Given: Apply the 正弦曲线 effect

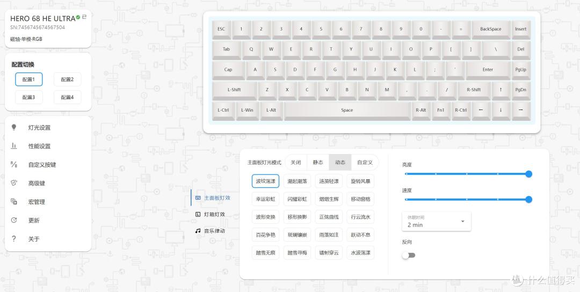Looking at the screenshot, I should (x=329, y=217).
